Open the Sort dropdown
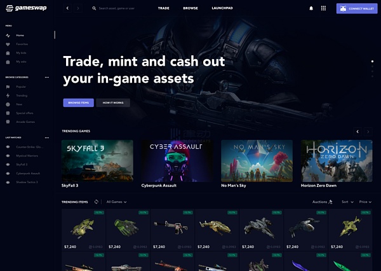Viewport: 381px width, 271px height. (x=347, y=202)
